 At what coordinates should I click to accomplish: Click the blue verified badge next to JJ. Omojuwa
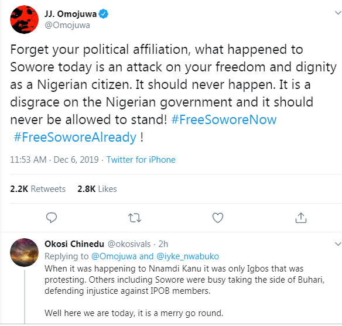click(x=103, y=14)
